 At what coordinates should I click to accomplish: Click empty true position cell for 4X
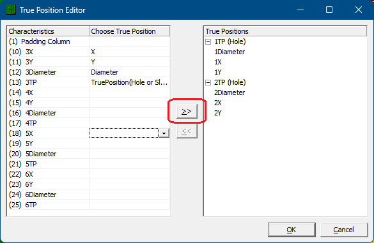click(130, 92)
